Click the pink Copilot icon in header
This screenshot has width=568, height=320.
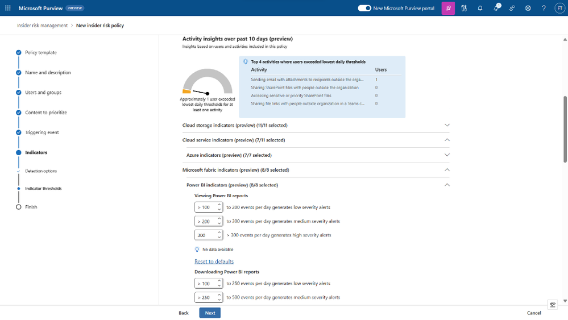[448, 8]
